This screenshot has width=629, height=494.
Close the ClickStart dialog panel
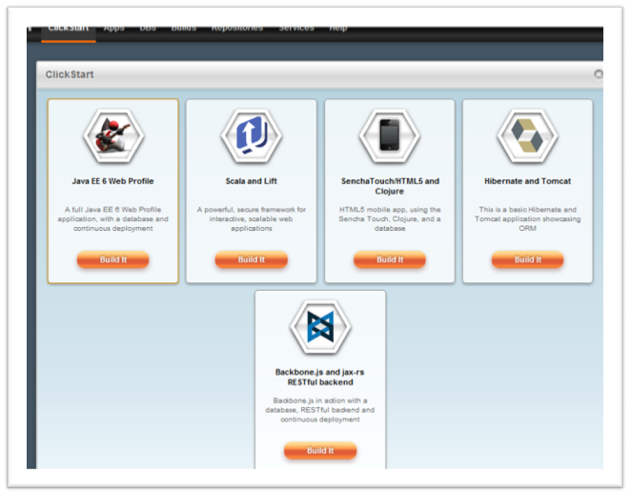pyautogui.click(x=599, y=74)
